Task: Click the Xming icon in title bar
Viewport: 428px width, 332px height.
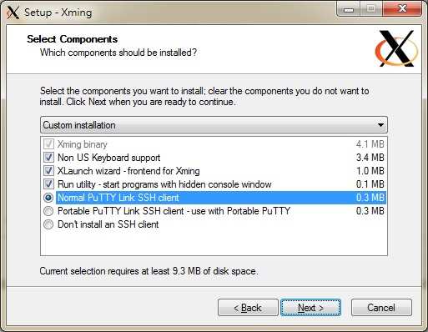Action: click(13, 13)
